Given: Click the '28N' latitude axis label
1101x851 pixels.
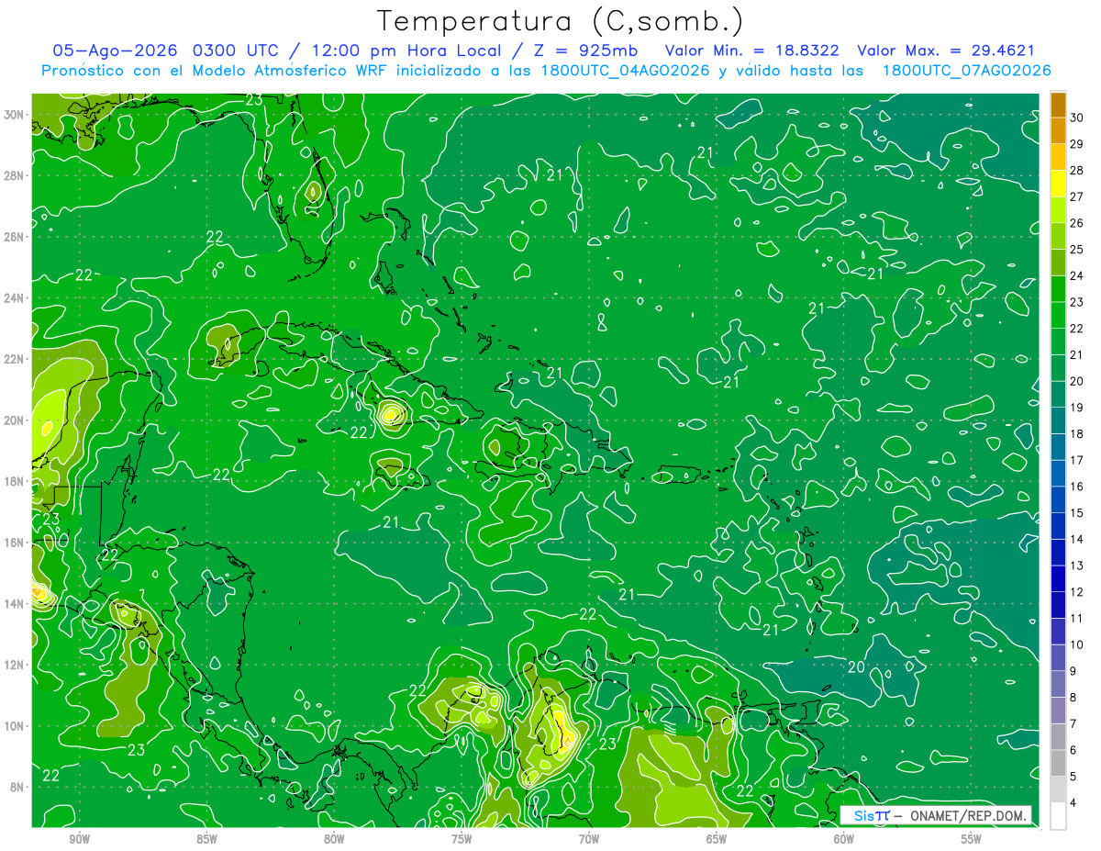Looking at the screenshot, I should 15,175.
